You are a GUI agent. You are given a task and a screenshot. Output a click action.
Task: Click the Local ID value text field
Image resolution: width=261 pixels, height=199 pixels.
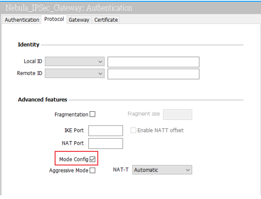coord(153,62)
